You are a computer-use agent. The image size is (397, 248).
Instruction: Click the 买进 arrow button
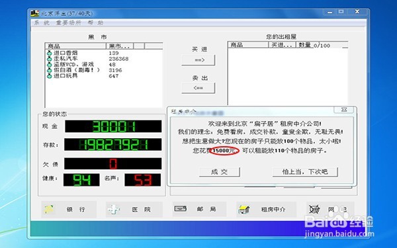tap(198, 60)
